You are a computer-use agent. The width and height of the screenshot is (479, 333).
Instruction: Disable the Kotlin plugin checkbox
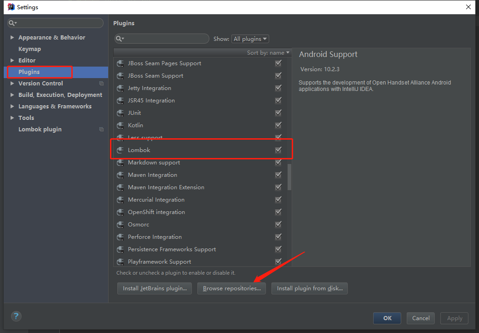coord(278,125)
